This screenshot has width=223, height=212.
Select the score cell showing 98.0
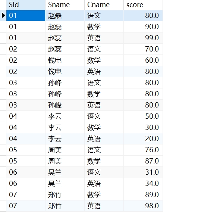tap(143, 206)
